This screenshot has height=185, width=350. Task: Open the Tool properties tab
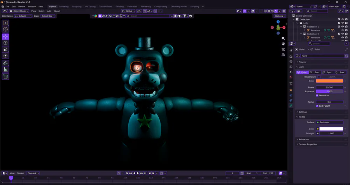click(291, 50)
